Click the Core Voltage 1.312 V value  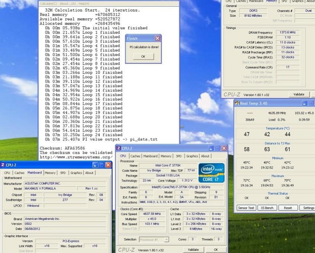187,181
